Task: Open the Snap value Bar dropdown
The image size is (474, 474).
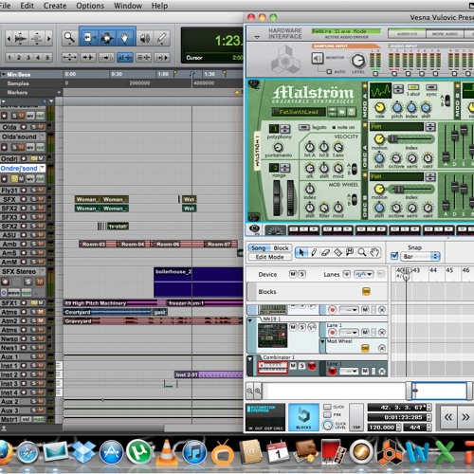Action: [420, 256]
